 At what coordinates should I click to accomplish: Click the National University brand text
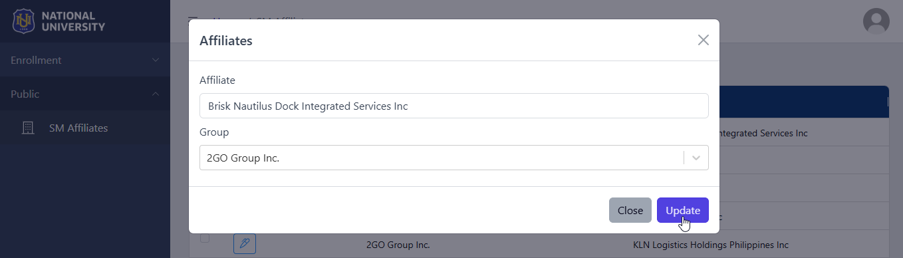point(73,21)
